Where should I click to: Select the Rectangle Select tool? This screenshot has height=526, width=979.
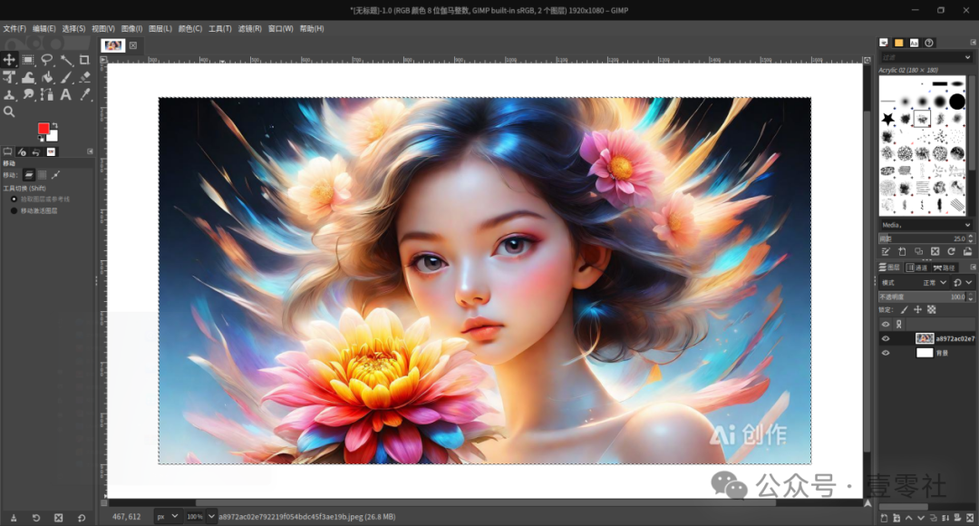coord(28,60)
